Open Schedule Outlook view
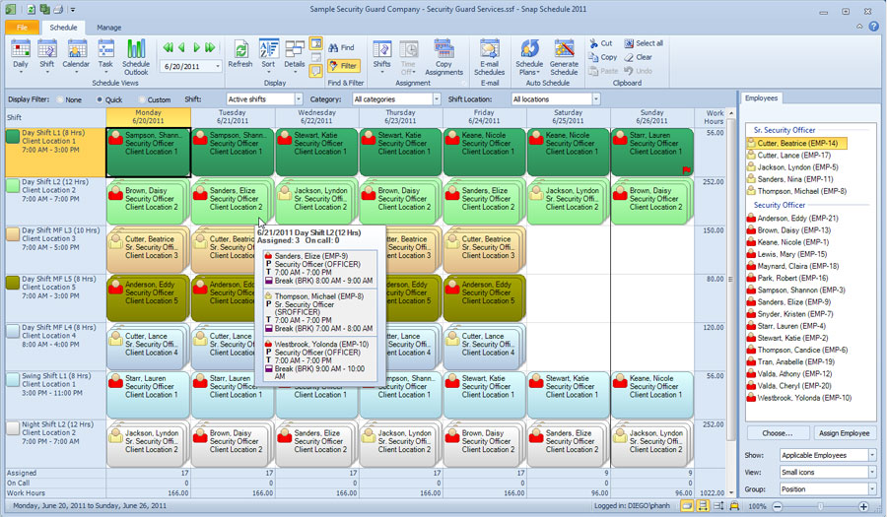This screenshot has height=517, width=887. pos(136,56)
